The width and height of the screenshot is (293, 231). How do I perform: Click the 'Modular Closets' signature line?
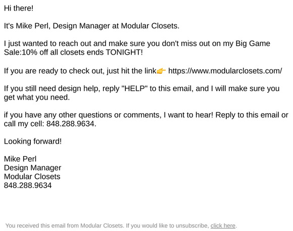[x=32, y=176]
